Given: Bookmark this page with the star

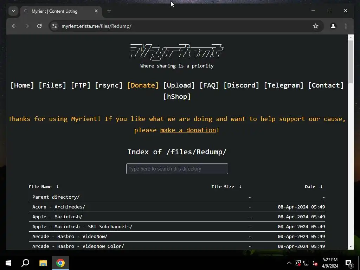Looking at the screenshot, I should point(316,26).
